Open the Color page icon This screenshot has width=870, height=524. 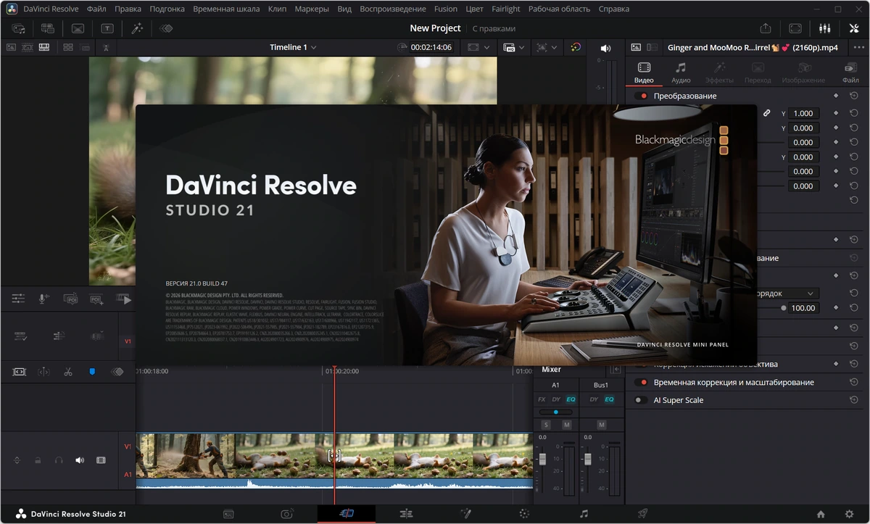[525, 514]
